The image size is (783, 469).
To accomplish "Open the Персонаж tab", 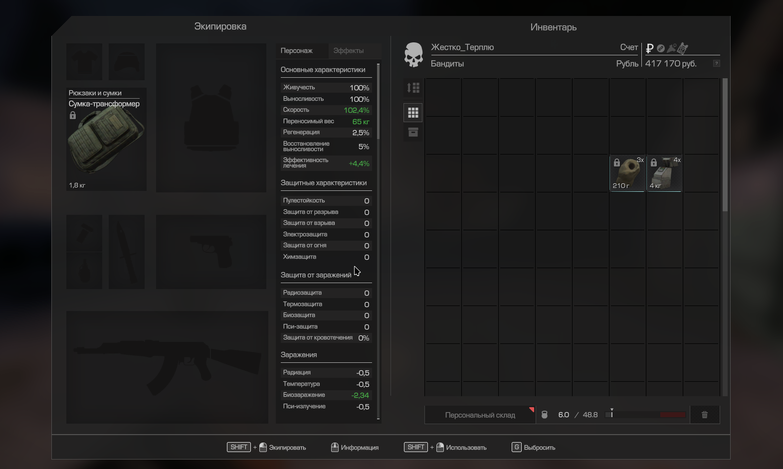I will pyautogui.click(x=297, y=51).
